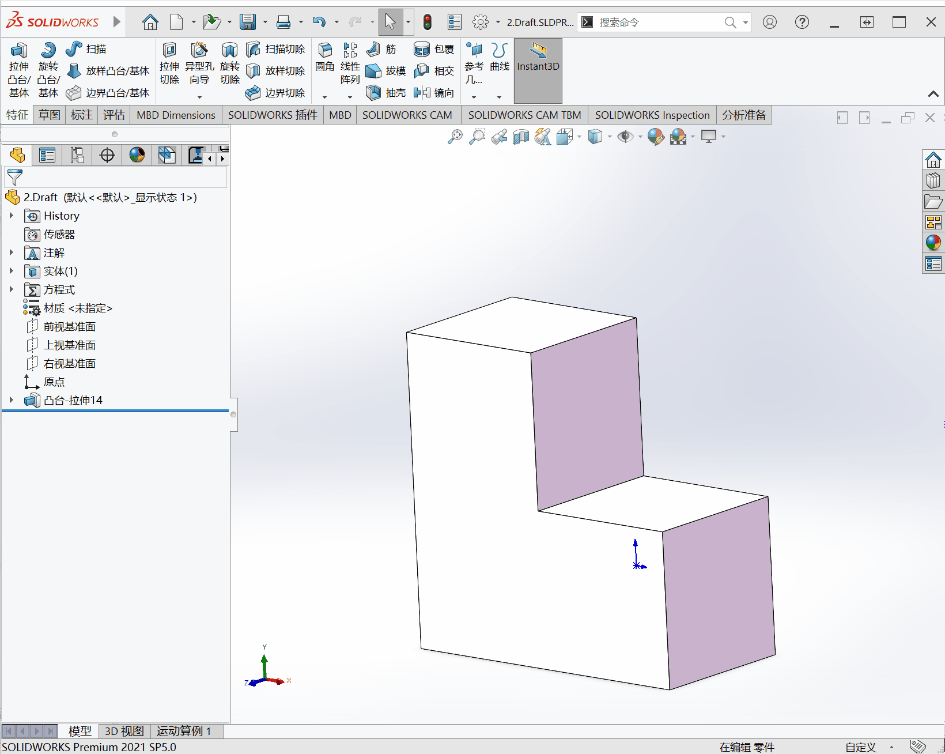945x754 pixels.
Task: Switch to DimXpertManager panel tab
Action: click(x=107, y=155)
